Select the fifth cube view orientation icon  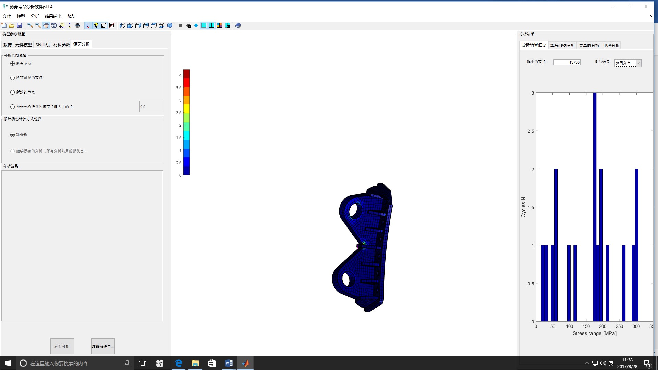154,25
